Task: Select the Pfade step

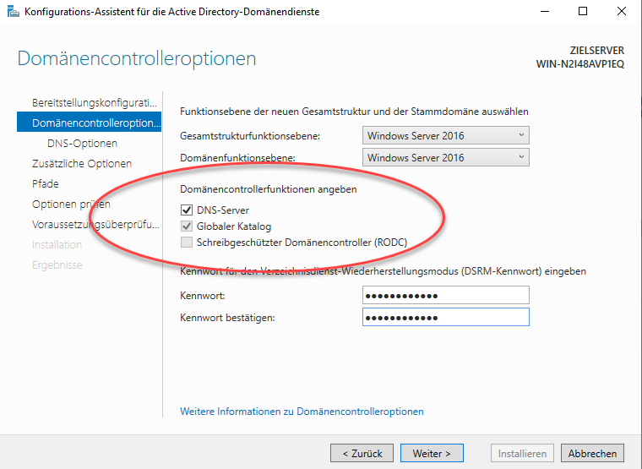Action: coord(46,183)
